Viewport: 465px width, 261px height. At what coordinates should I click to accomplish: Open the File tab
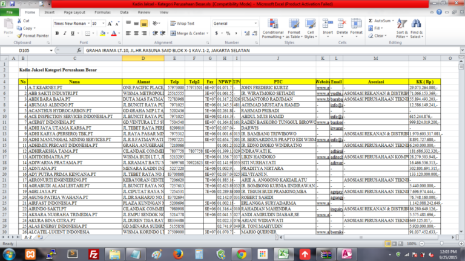[x=10, y=12]
